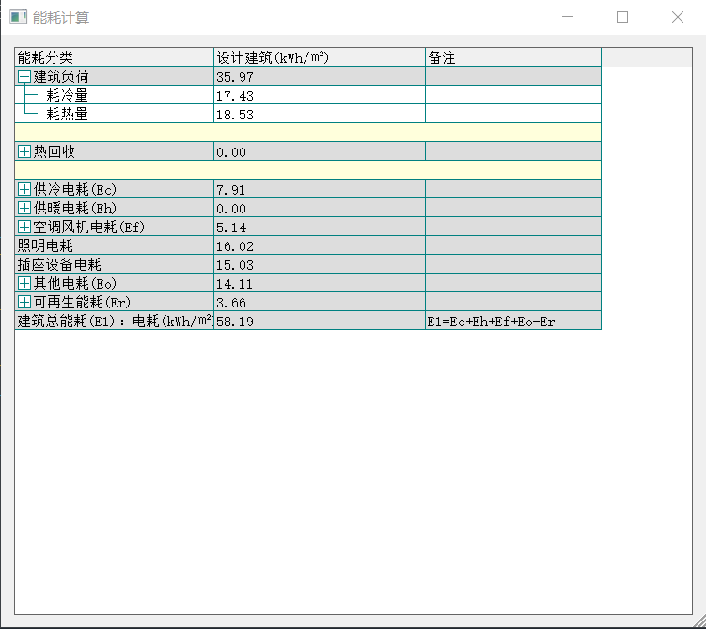
Task: Expand the 可再生能耗(Er) row
Action: tap(24, 302)
